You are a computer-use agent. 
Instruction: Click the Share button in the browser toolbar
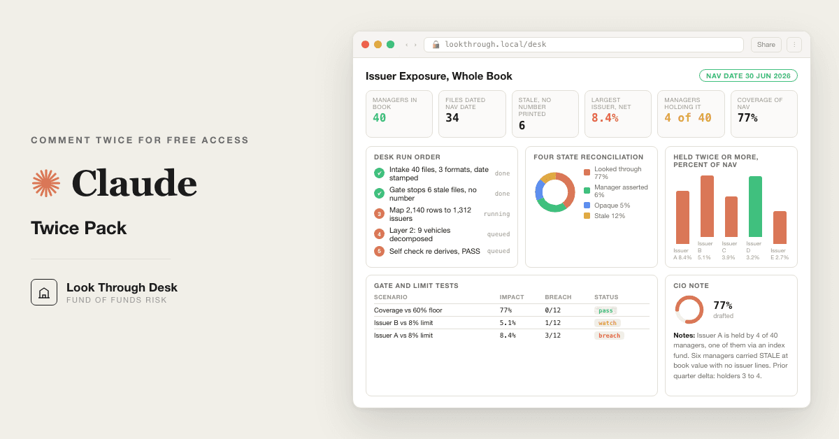coord(766,45)
